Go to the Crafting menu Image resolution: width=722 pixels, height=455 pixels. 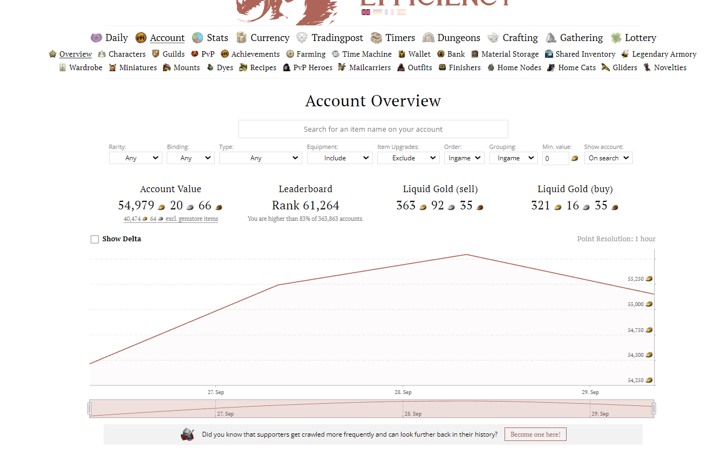pos(513,38)
